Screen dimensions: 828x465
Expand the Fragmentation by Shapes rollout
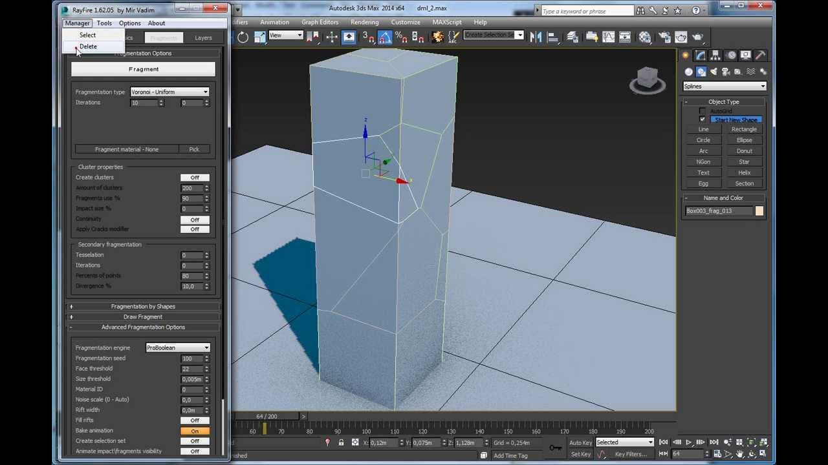click(143, 307)
